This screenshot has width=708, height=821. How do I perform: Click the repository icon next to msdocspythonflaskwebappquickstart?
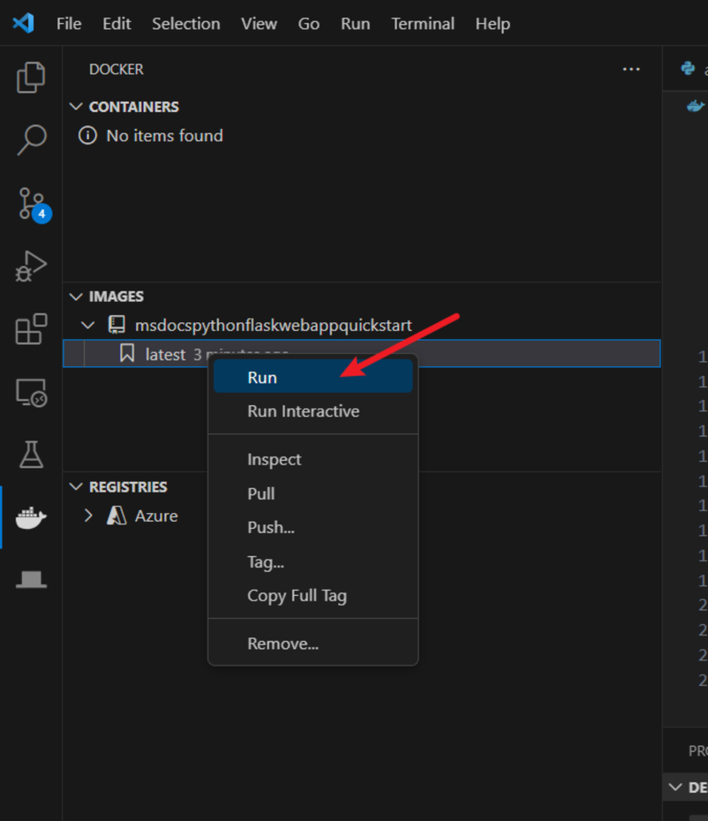point(117,325)
